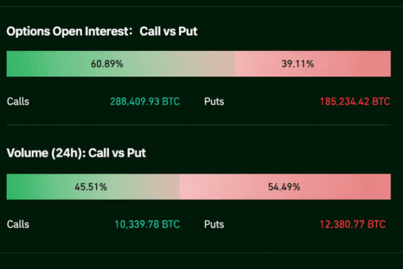This screenshot has height=269, width=403.
Task: Click the 54.49% percentage text
Action: [x=284, y=187]
